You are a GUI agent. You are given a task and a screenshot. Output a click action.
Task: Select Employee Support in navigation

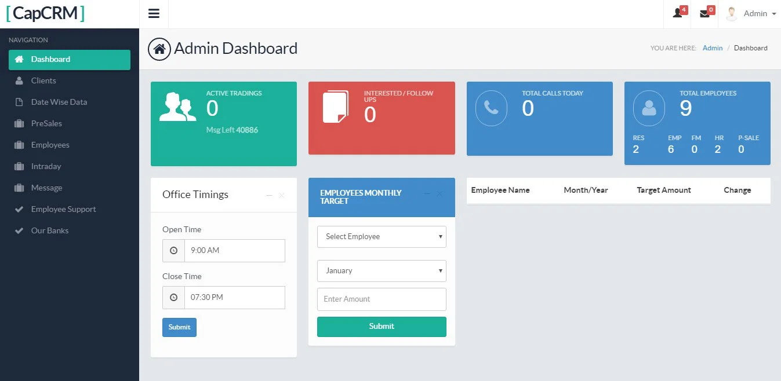point(70,209)
